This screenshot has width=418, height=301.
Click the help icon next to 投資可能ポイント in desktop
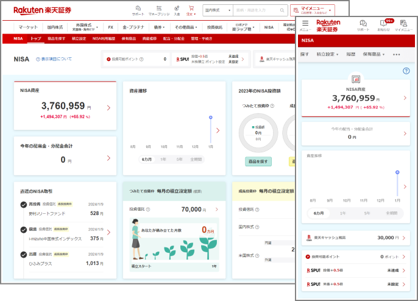[141, 59]
